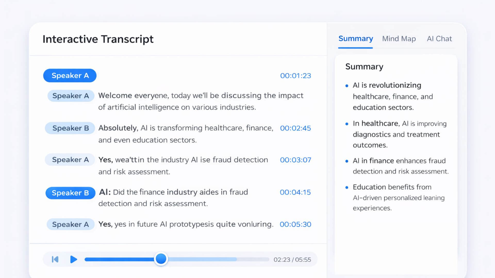Screen dimensions: 495x278
Task: Go to timestamp 00:04:15
Action: click(295, 192)
